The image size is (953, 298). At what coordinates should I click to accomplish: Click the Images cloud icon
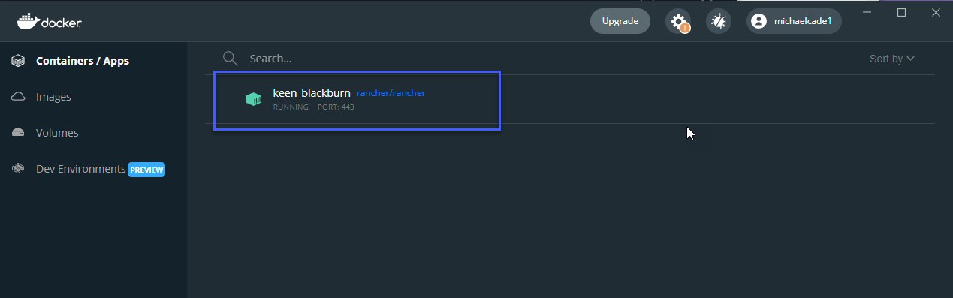[19, 97]
